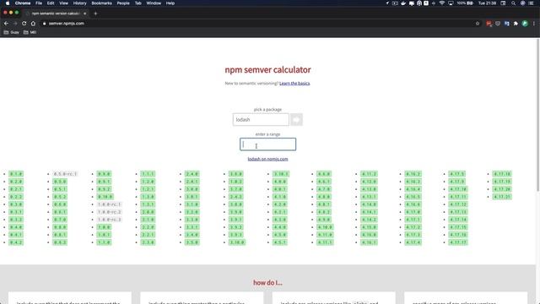Open the Wi-Fi status menu

[x=442, y=3]
